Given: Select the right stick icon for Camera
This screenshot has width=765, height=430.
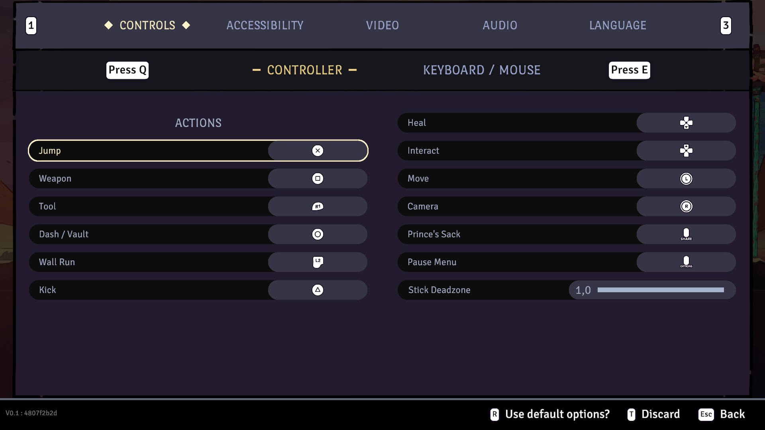Looking at the screenshot, I should [x=686, y=206].
